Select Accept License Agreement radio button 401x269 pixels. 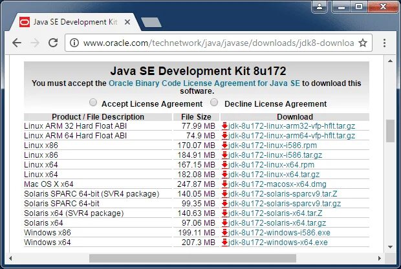click(93, 103)
